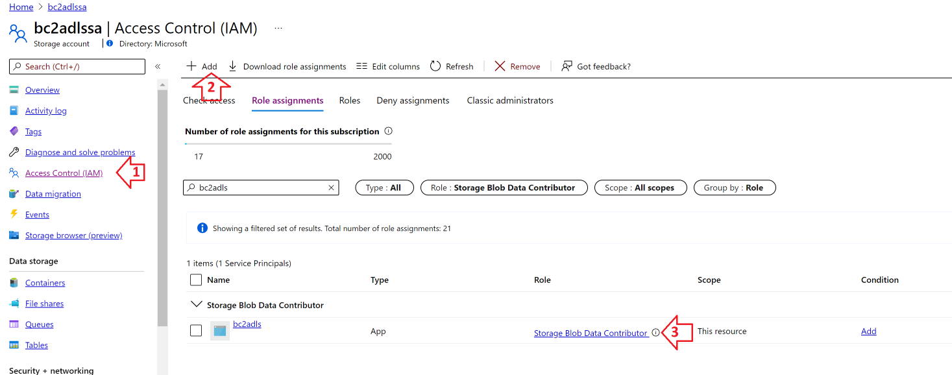Image resolution: width=952 pixels, height=375 pixels.
Task: Clear the bc2adls search filter with the X
Action: click(x=331, y=187)
